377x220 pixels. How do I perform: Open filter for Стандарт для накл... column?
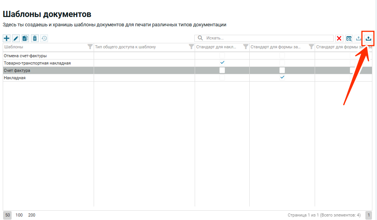pos(245,47)
